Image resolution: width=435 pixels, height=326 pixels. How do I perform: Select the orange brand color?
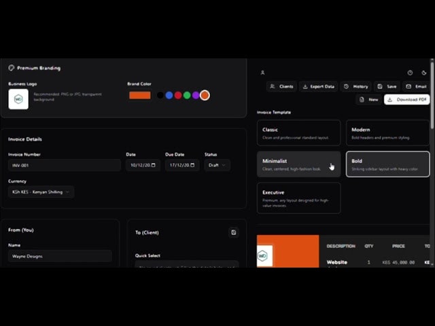click(x=205, y=95)
